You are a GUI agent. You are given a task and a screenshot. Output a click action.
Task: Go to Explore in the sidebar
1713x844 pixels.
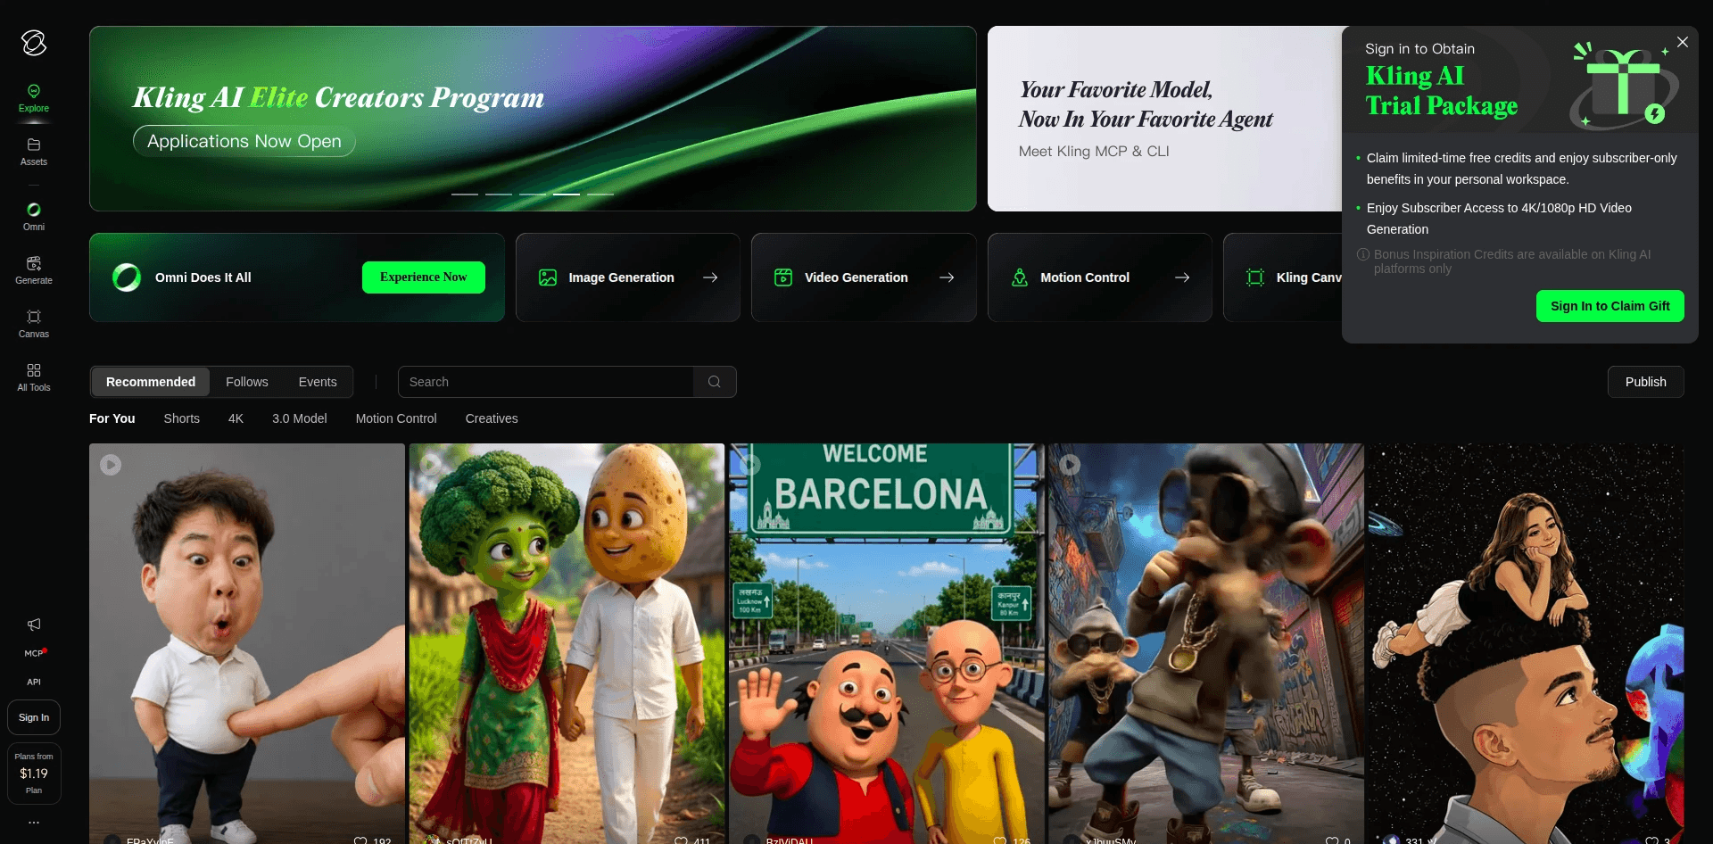pyautogui.click(x=34, y=98)
